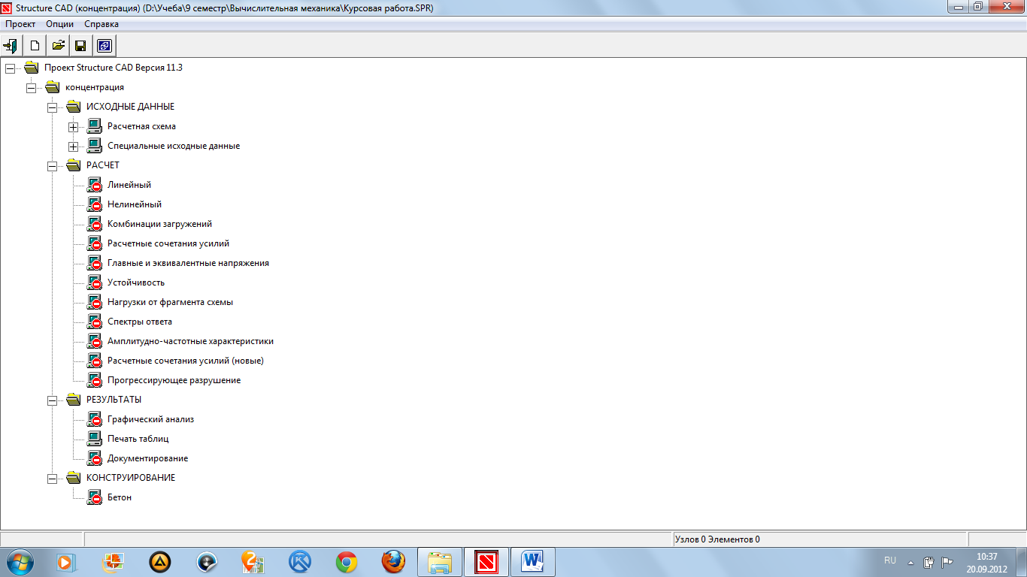Select the Проект Structure CAD Версия 11.3 label
The width and height of the screenshot is (1027, 577).
(114, 68)
